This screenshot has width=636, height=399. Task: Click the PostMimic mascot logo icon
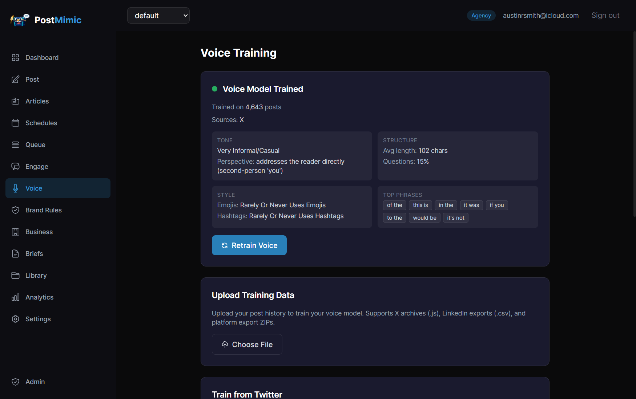pyautogui.click(x=20, y=20)
